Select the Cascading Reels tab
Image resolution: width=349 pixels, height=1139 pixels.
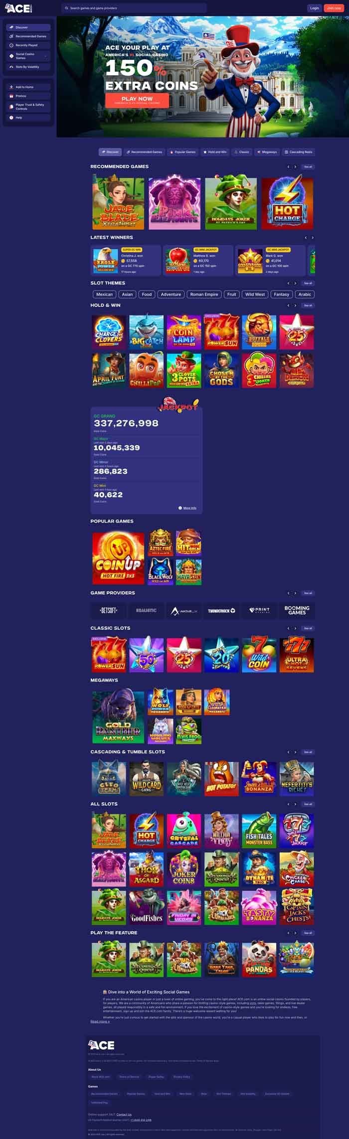pos(299,152)
